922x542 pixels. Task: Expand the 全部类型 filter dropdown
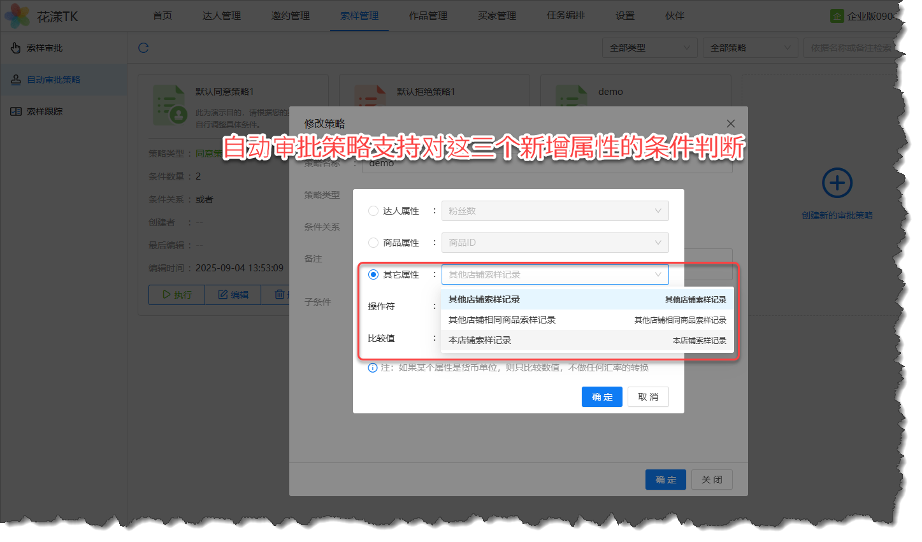[649, 48]
